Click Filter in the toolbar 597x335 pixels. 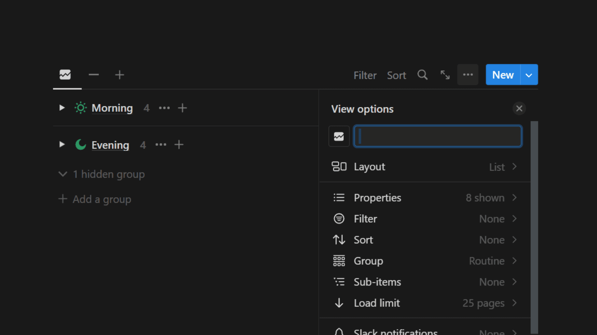point(365,75)
